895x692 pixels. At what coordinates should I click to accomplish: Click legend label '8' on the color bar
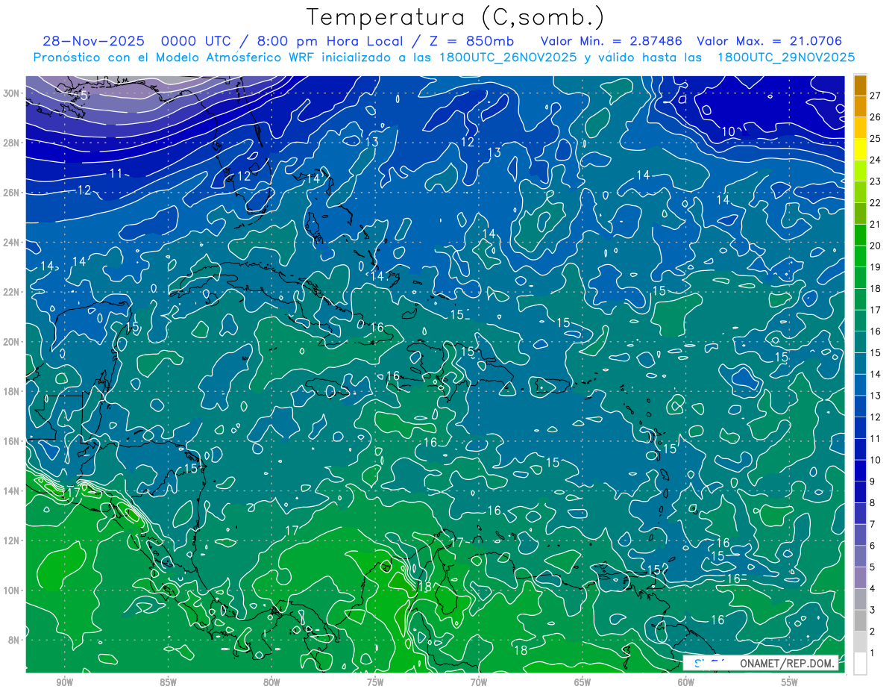[x=873, y=503]
